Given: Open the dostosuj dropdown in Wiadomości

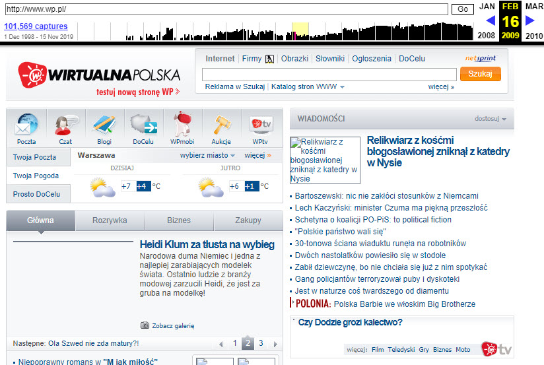Looking at the screenshot, I should (491, 119).
